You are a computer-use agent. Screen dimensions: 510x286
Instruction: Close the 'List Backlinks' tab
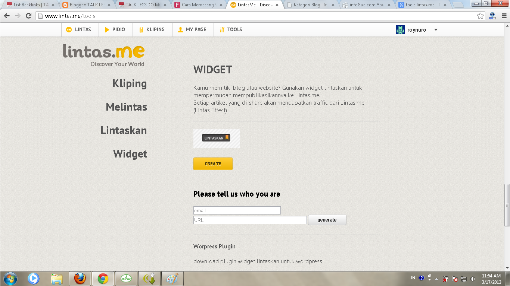pyautogui.click(x=53, y=5)
